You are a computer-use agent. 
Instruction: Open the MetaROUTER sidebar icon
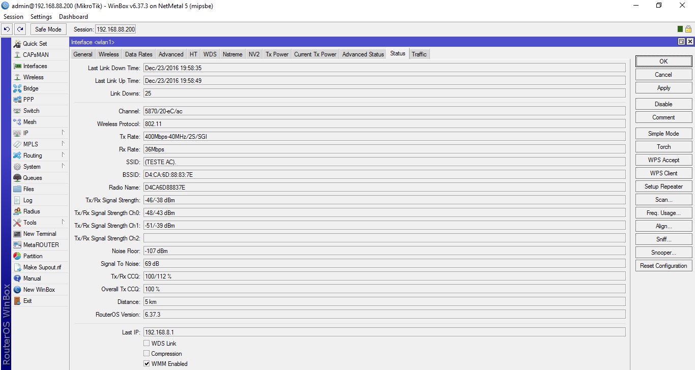(x=17, y=245)
